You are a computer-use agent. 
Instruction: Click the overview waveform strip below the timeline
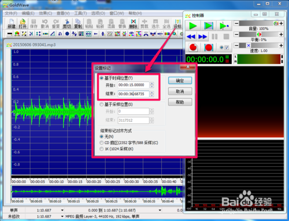click(97, 192)
